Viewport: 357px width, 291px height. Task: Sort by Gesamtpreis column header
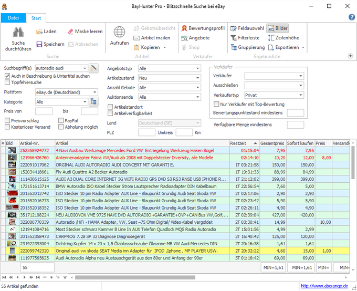pos(272,143)
